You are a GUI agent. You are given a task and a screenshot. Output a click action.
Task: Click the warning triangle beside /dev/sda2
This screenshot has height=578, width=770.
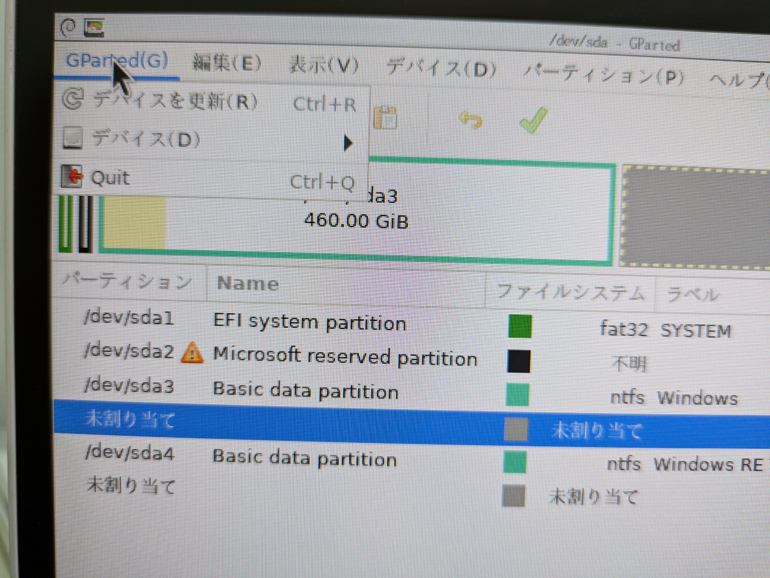pyautogui.click(x=192, y=353)
